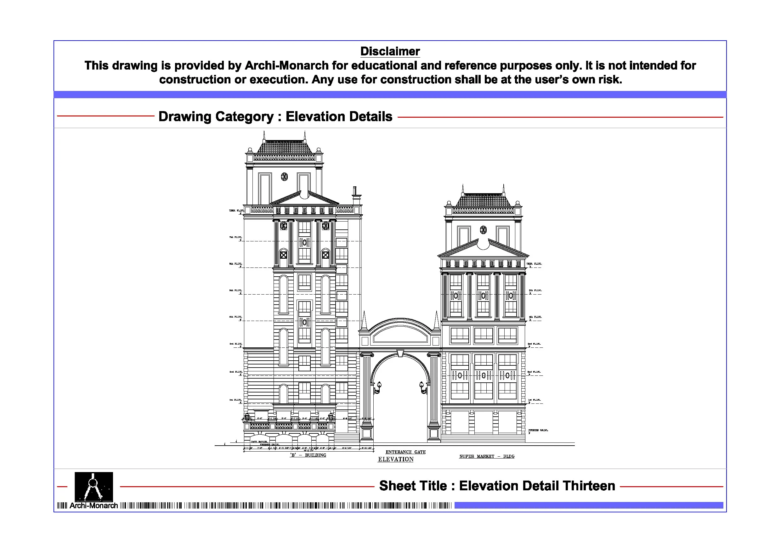This screenshot has height=552, width=781.
Task: Click the 'B' – BUILDING label
Action: (x=308, y=455)
